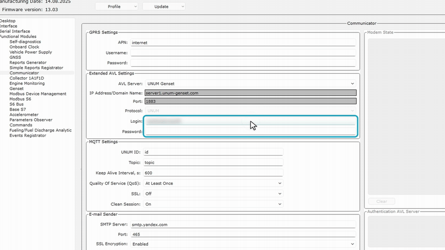
Task: Open the Update dropdown button
Action: pyautogui.click(x=164, y=6)
